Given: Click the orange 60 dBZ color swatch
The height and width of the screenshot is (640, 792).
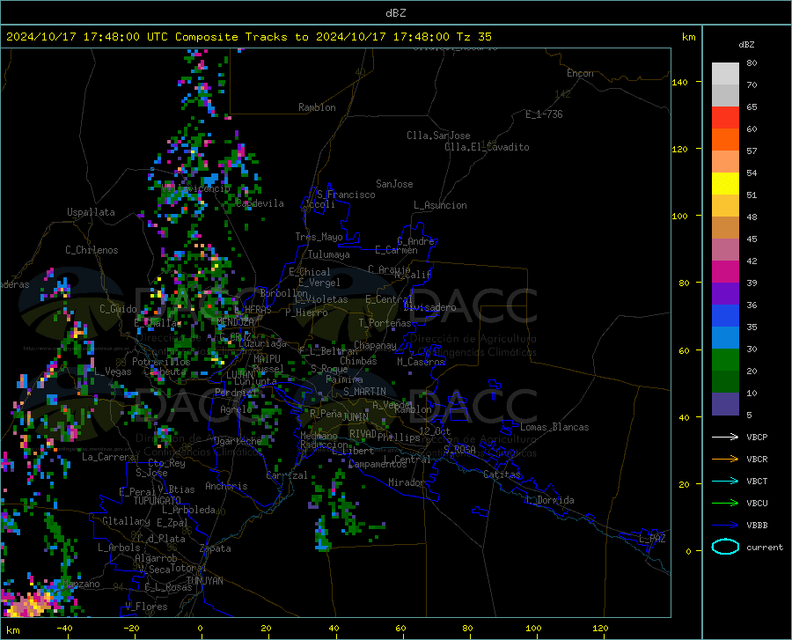Looking at the screenshot, I should point(725,140).
